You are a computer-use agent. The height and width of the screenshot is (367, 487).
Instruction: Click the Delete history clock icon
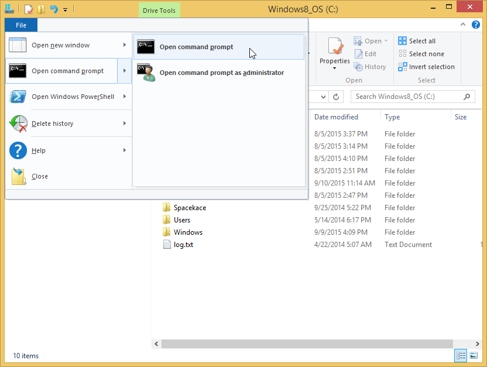tap(18, 124)
